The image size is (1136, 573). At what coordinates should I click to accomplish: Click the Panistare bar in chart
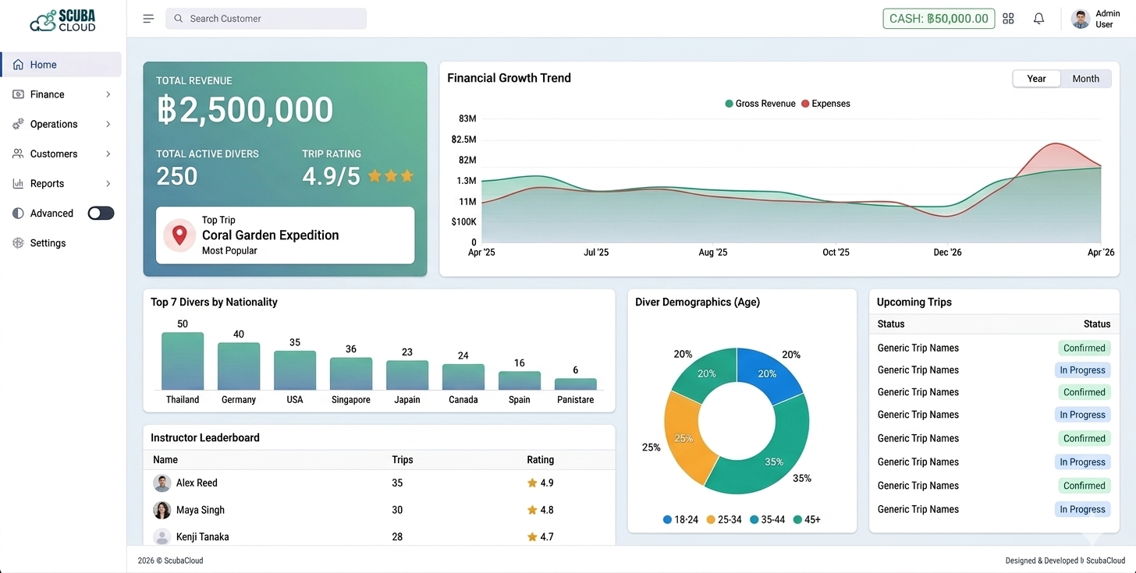[x=576, y=384]
